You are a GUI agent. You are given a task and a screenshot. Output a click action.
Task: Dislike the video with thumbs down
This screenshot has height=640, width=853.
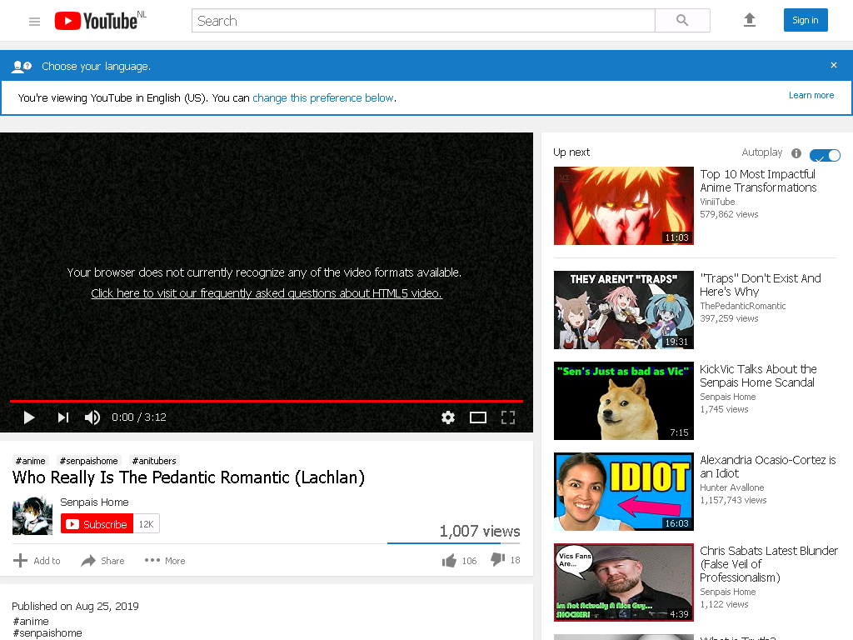498,559
